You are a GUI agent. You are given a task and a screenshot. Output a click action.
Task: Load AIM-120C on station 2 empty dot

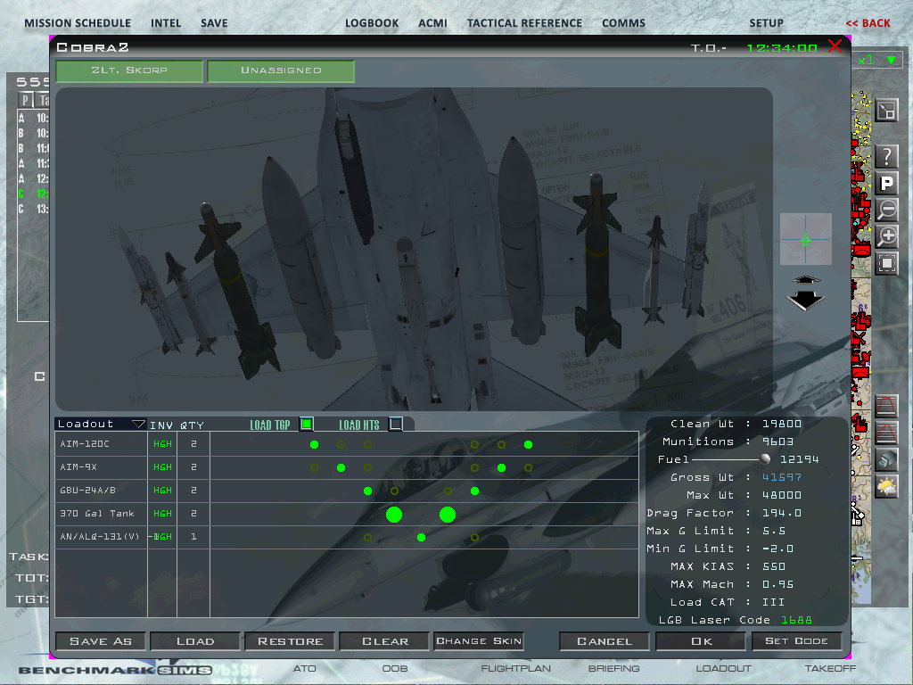pos(341,444)
